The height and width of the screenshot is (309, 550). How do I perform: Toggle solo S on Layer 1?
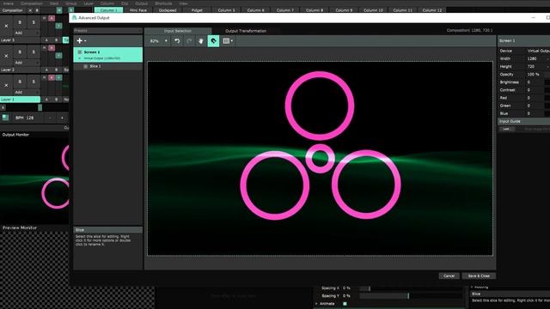click(34, 82)
